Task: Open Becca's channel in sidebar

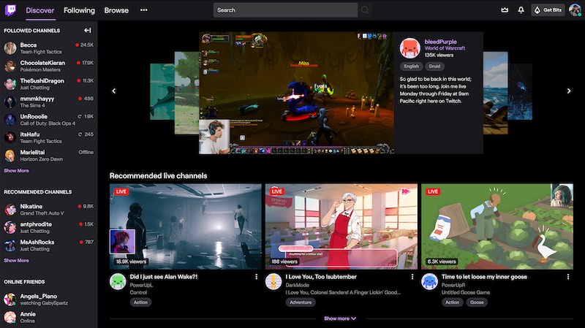Action: coord(48,48)
